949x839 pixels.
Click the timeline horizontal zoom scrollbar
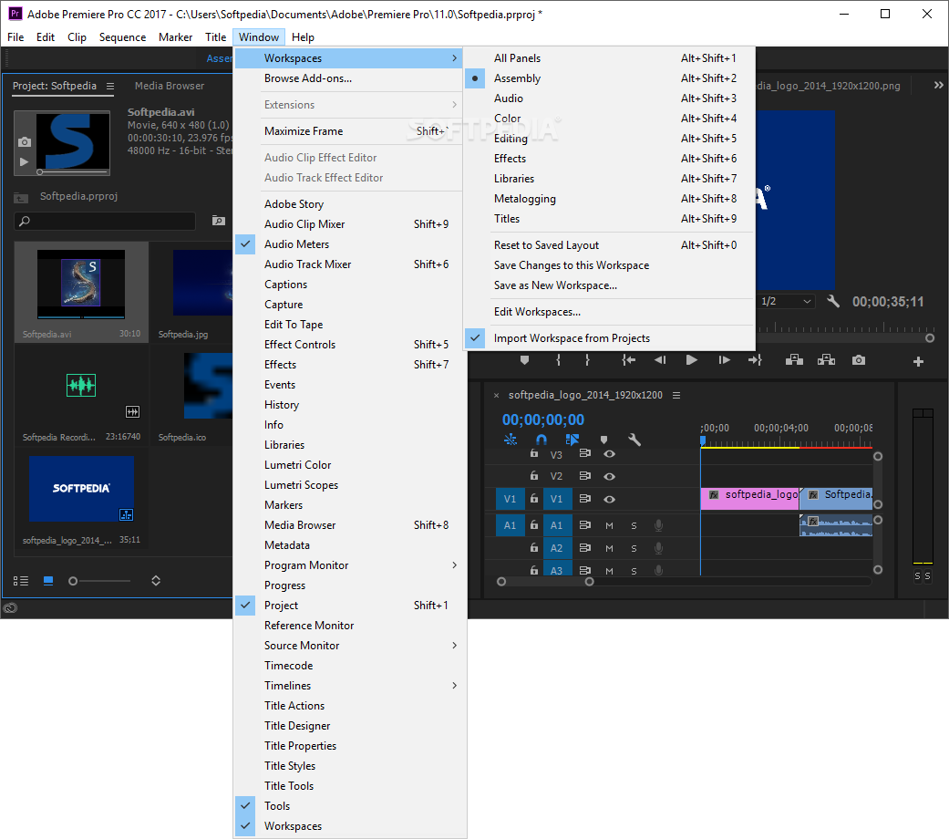pos(545,582)
